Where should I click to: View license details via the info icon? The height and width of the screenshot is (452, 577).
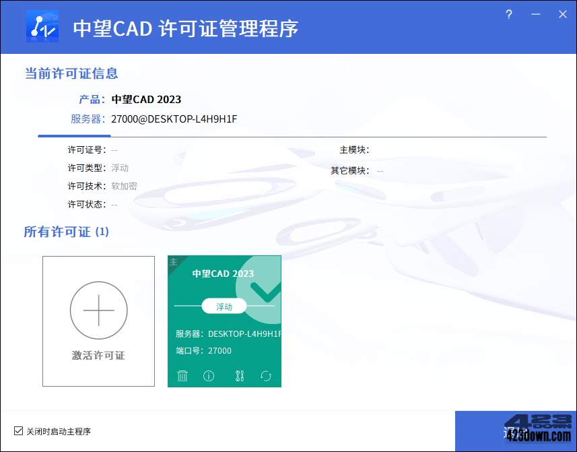pos(209,376)
